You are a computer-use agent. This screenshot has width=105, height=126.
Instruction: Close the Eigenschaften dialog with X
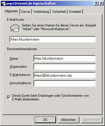pos(101,3)
